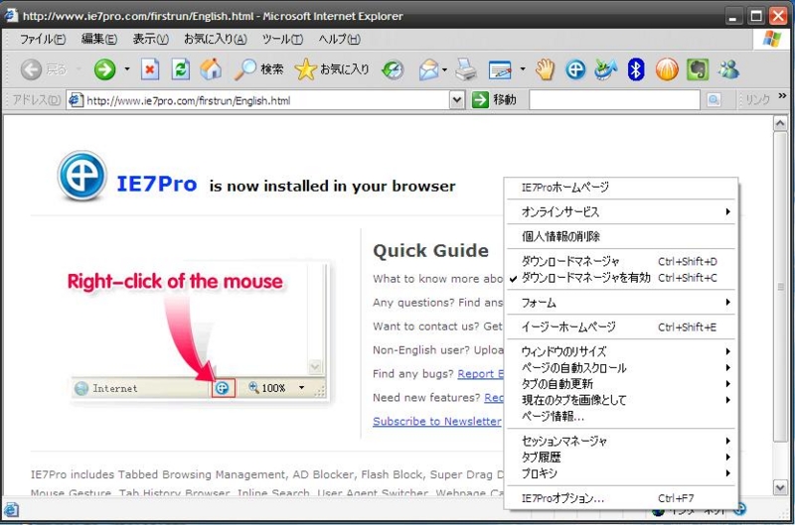Click the Mail envelope toolbar icon
Viewport: 795px width, 525px height.
[429, 69]
